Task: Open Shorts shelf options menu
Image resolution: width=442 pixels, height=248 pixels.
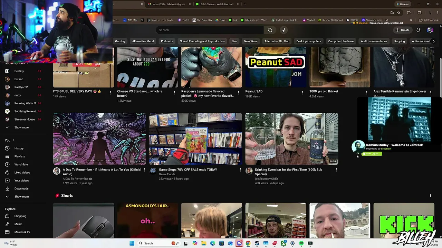Action: [x=430, y=196]
